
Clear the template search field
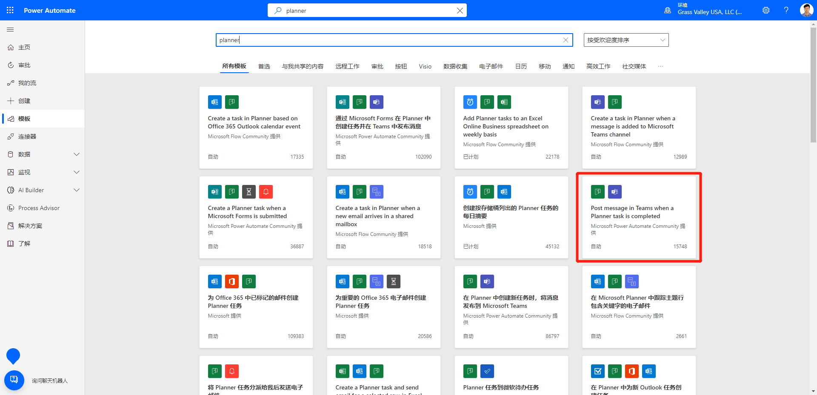click(x=566, y=40)
